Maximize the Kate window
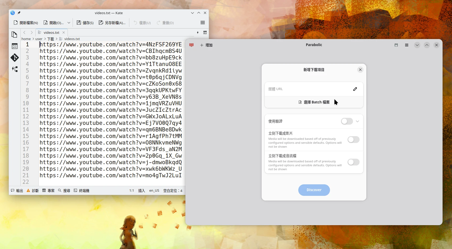452x249 pixels. [x=199, y=13]
